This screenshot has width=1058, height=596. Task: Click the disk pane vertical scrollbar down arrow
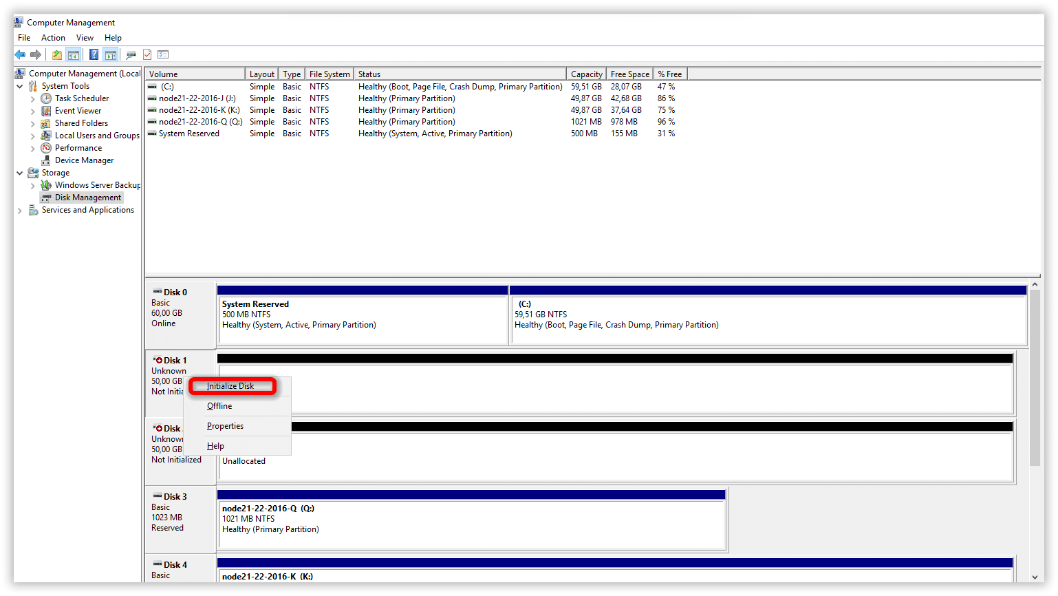[1035, 577]
